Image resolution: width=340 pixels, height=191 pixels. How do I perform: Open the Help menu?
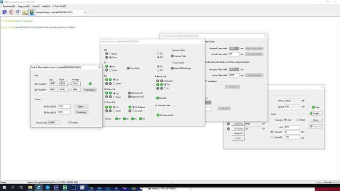tap(46, 6)
